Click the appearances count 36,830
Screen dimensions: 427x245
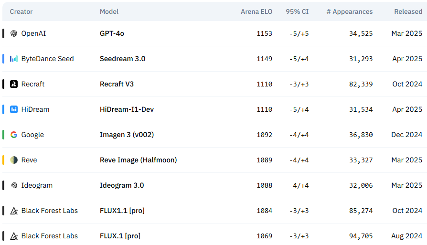361,135
